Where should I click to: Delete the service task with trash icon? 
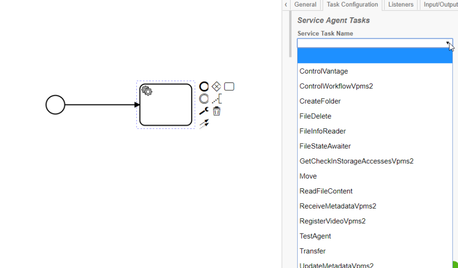click(x=217, y=111)
